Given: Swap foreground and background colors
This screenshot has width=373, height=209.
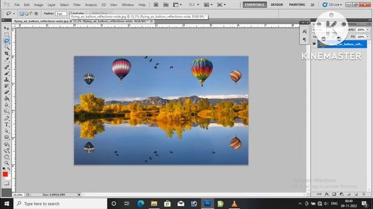Looking at the screenshot, I should 9,169.
